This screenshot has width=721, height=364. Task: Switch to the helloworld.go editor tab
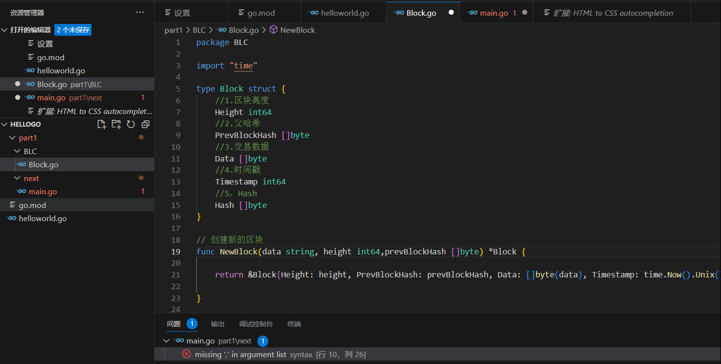click(x=344, y=13)
